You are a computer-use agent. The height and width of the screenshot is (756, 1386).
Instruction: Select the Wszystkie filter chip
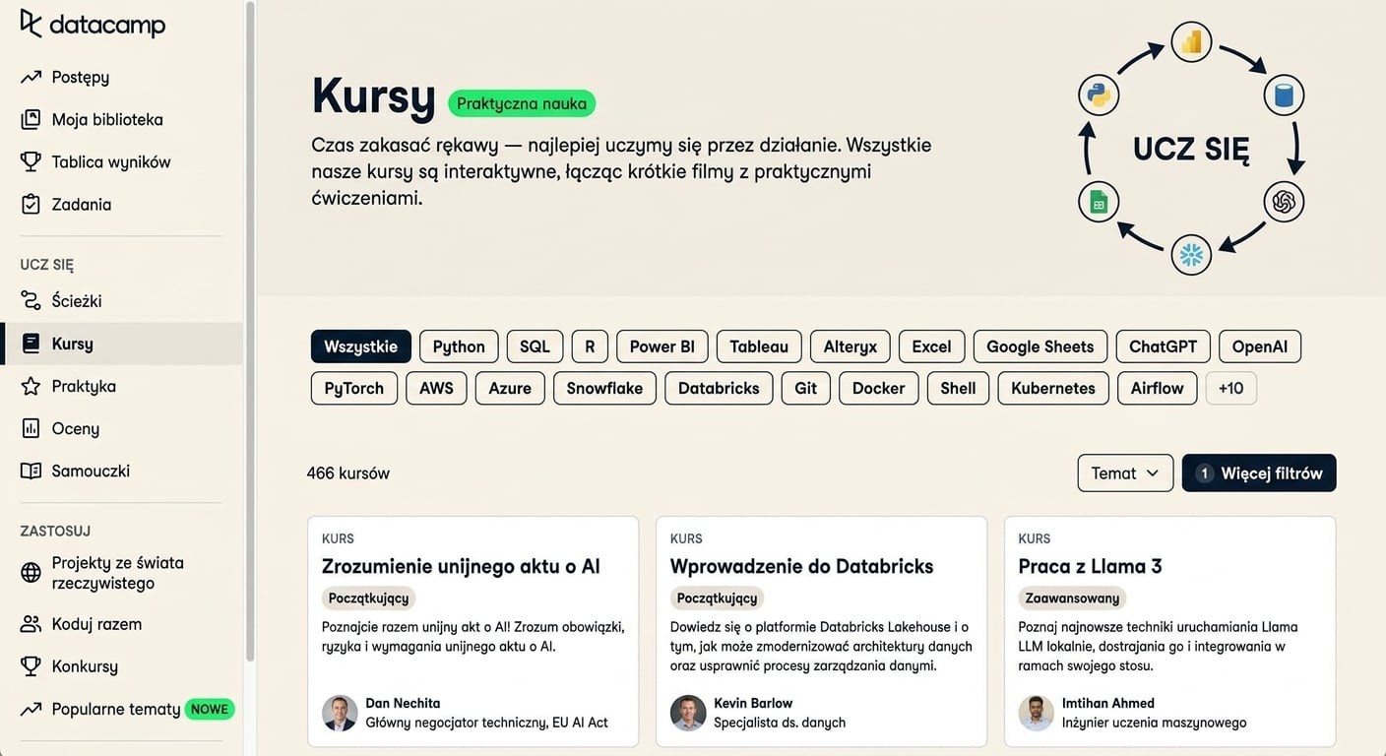360,346
